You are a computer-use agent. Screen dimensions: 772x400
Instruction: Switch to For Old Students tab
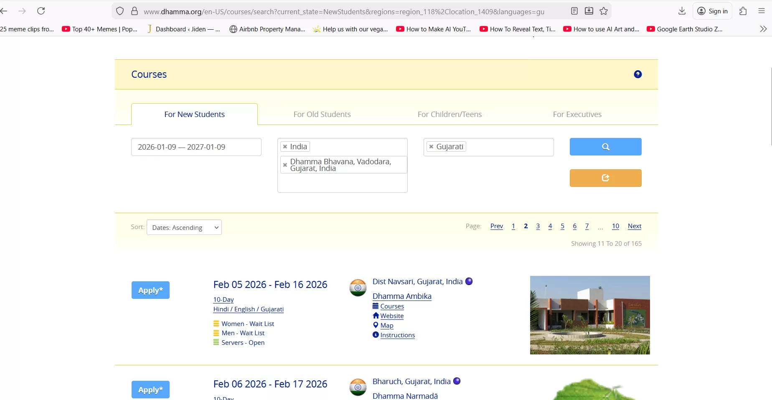(322, 115)
